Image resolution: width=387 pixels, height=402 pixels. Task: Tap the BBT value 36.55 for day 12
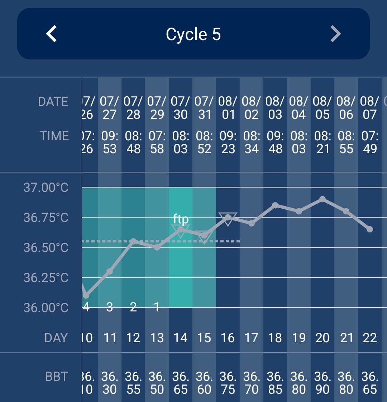pos(133,383)
